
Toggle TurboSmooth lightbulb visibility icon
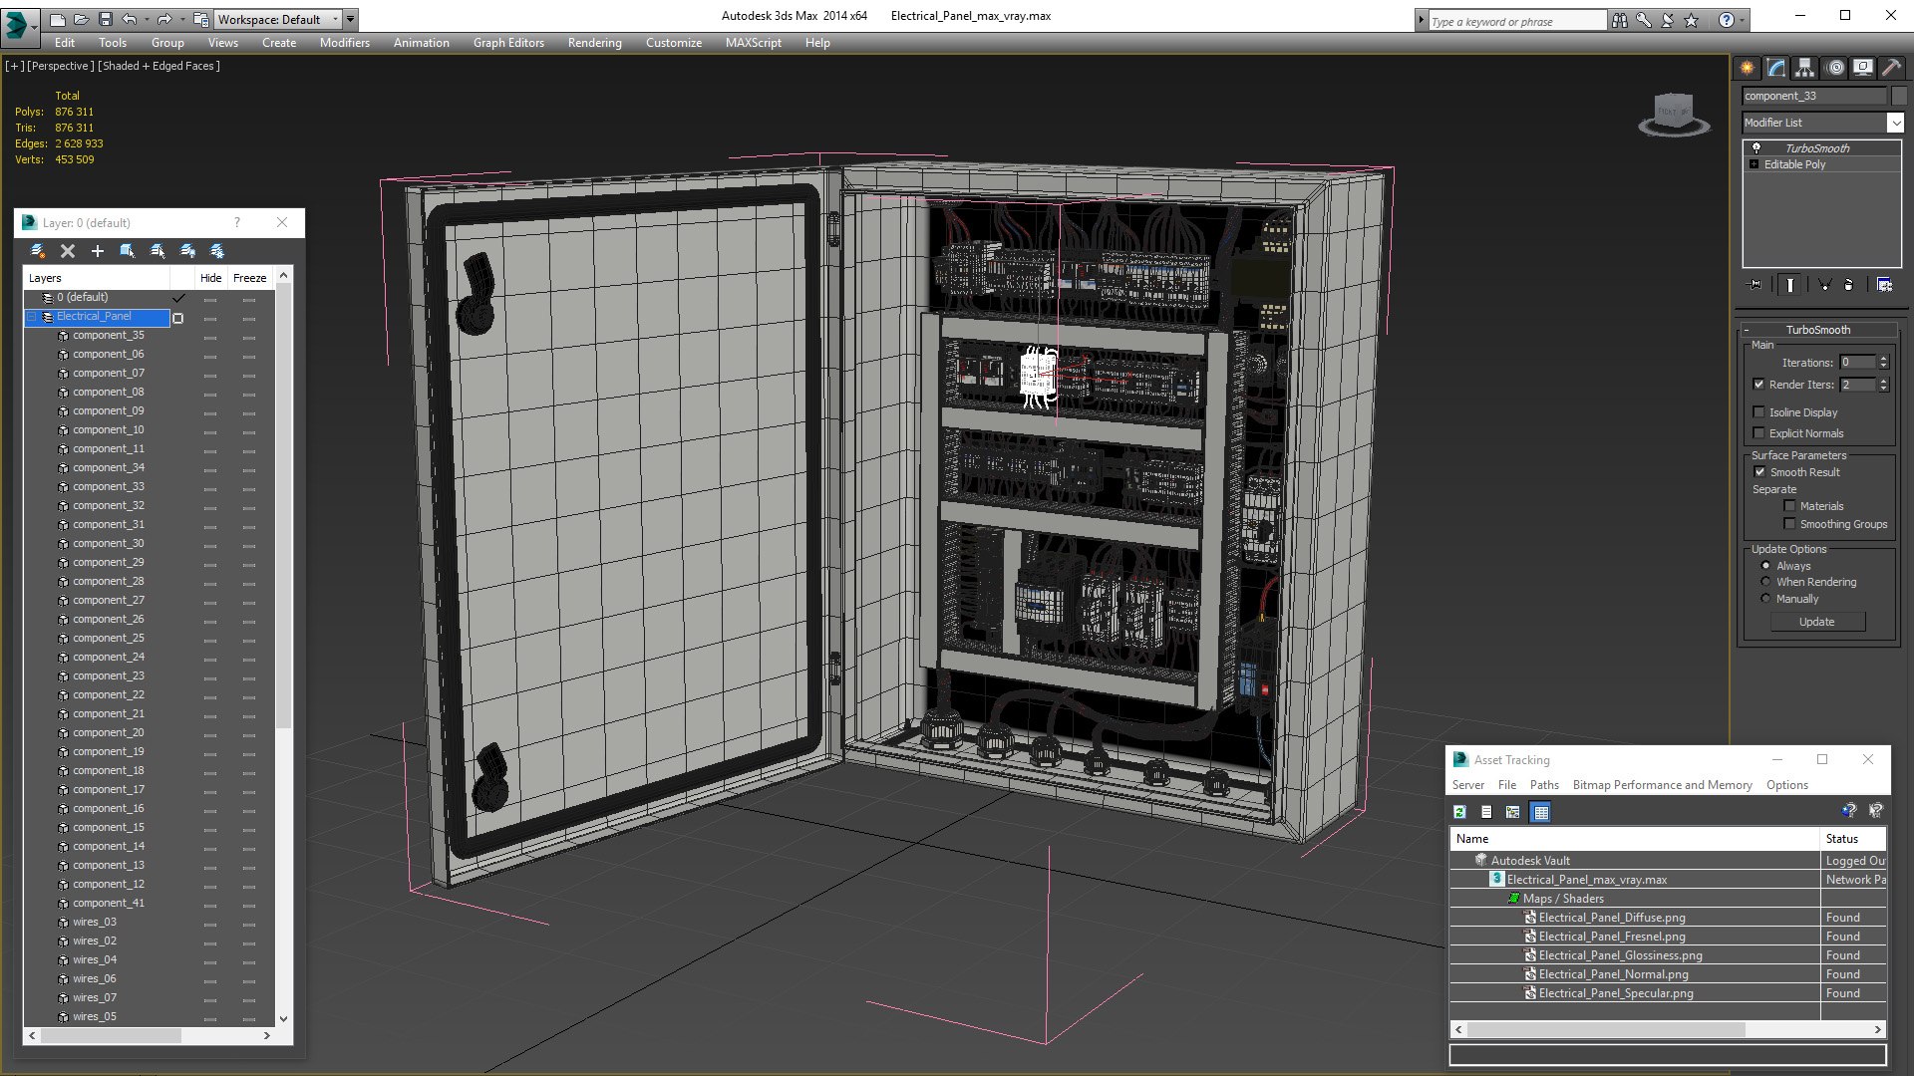1756,147
